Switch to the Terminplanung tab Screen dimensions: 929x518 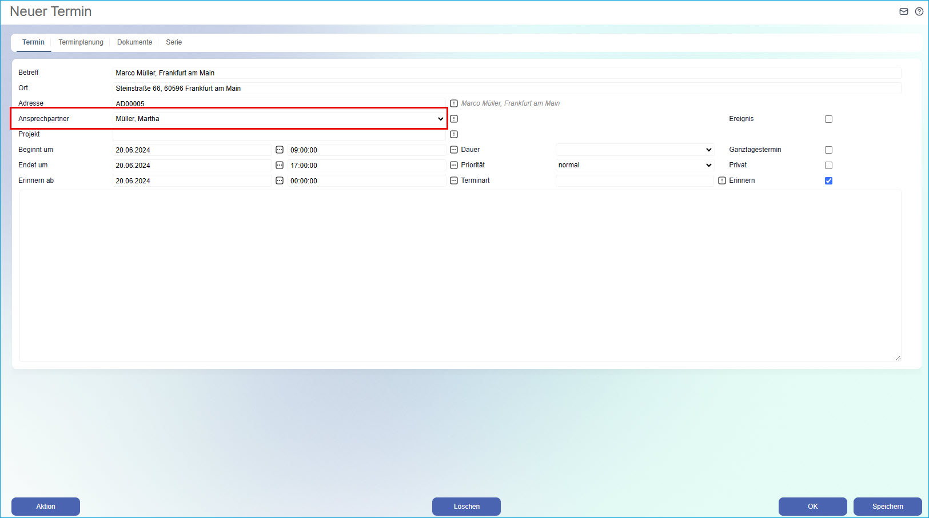(x=81, y=42)
